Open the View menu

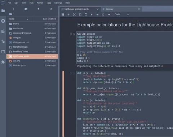coord(24,3)
